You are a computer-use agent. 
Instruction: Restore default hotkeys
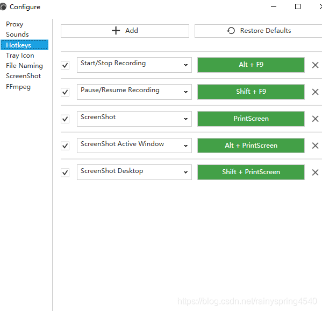[x=259, y=31]
